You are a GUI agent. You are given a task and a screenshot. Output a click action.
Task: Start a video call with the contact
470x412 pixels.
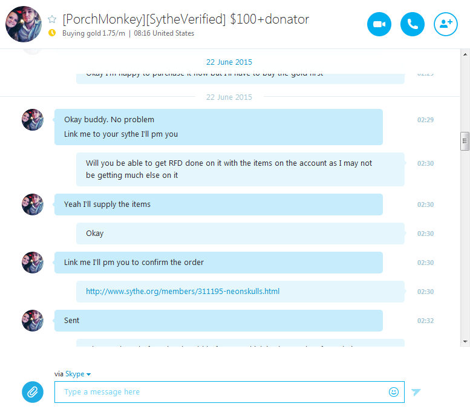(x=379, y=24)
